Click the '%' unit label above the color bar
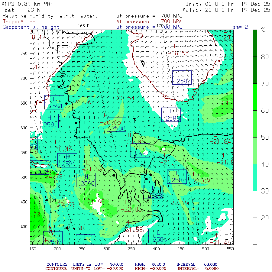The image size is (272, 272). tap(263, 30)
